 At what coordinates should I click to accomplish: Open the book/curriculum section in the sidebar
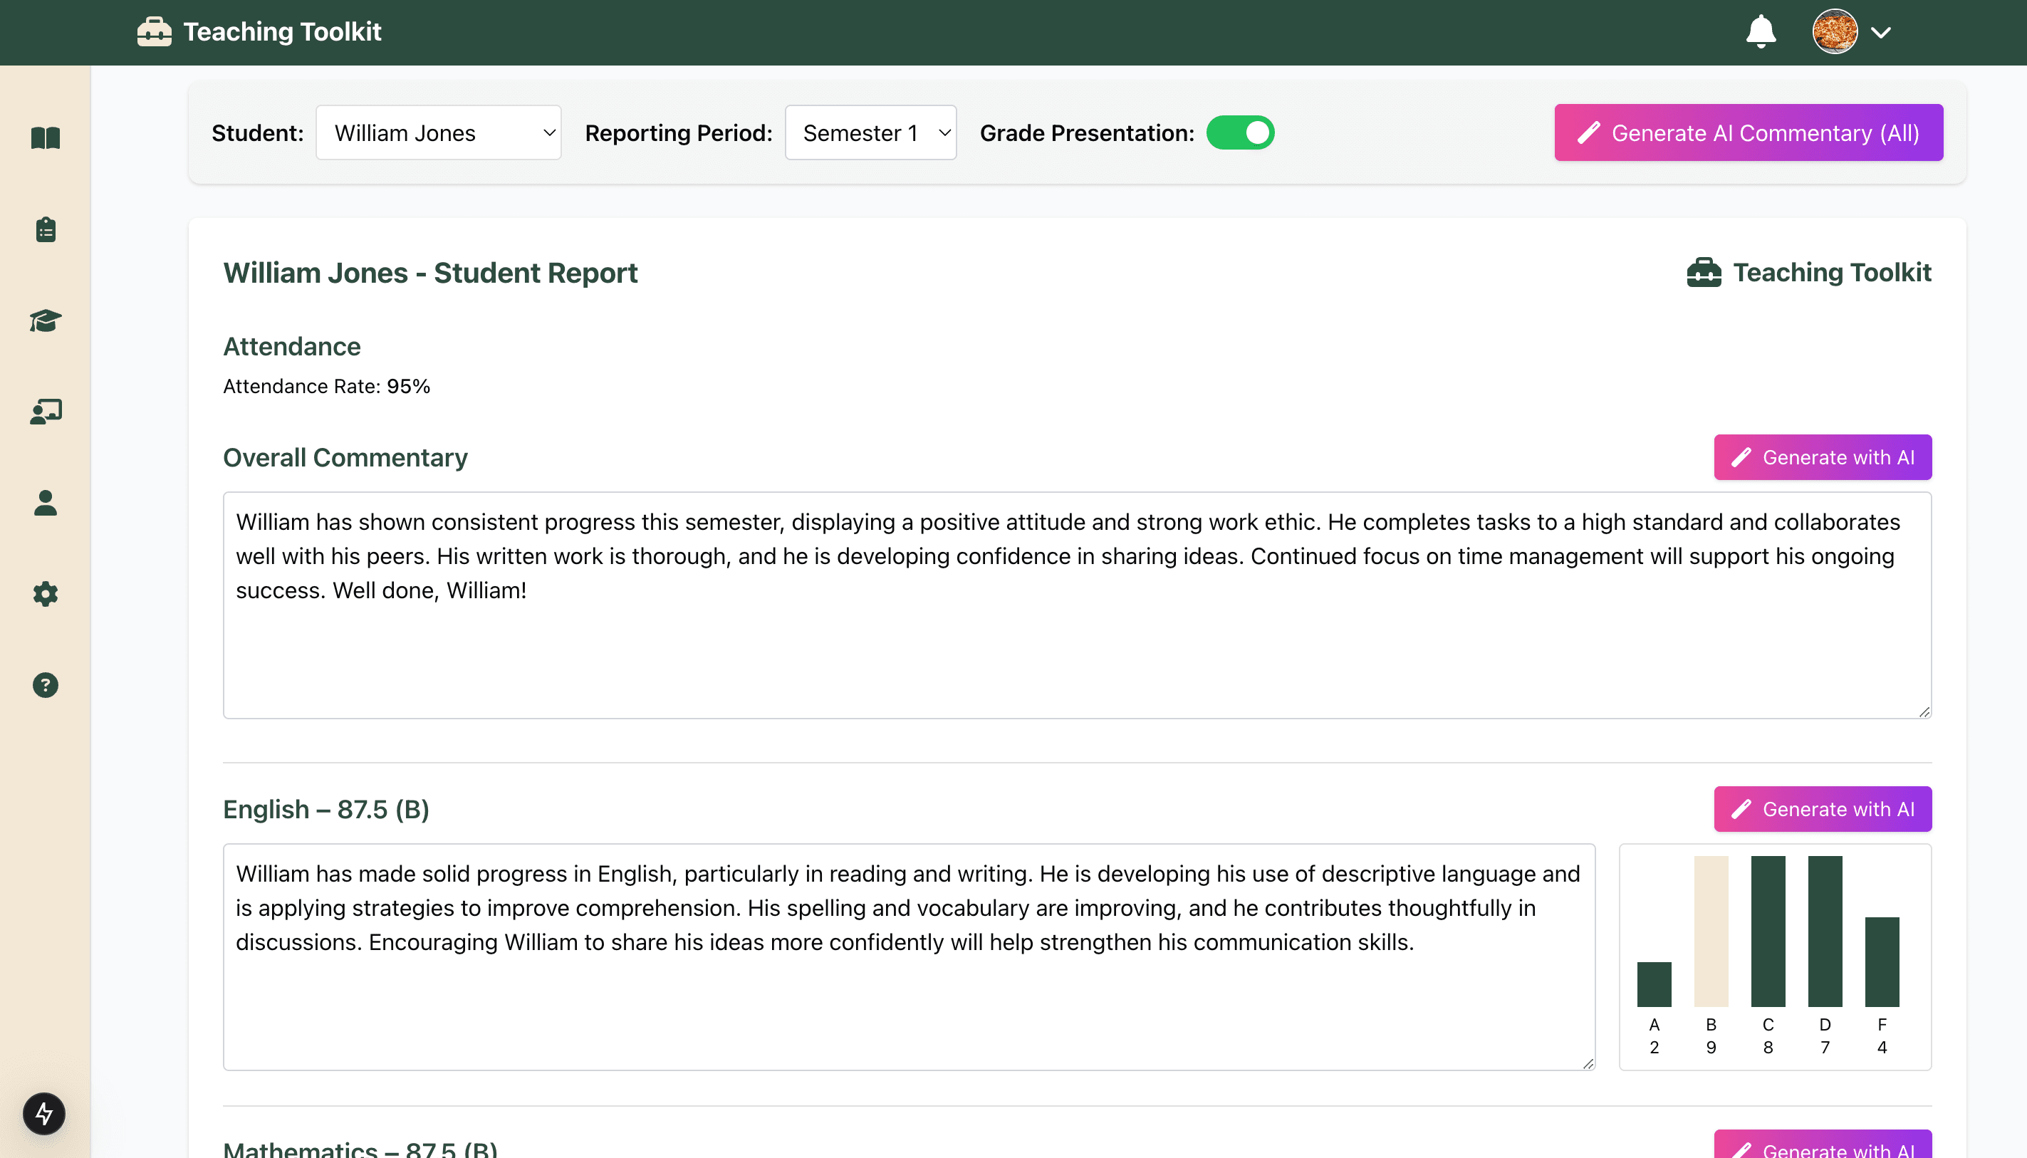(46, 138)
